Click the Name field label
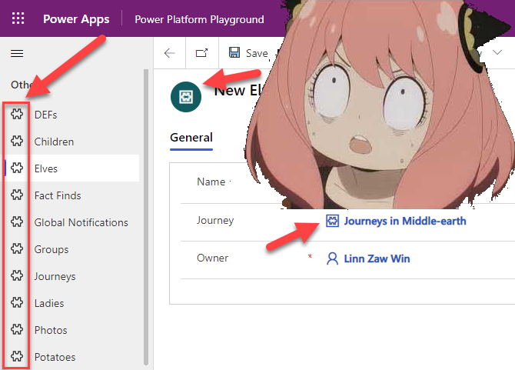This screenshot has height=370, width=515. point(211,182)
